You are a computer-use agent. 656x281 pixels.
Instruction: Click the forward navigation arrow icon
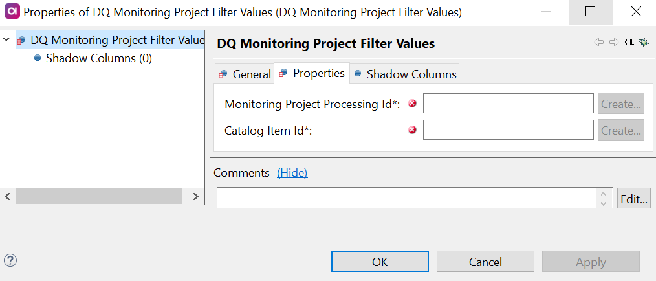pos(614,42)
